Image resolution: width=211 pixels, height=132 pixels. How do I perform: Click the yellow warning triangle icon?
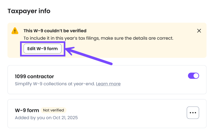15,31
